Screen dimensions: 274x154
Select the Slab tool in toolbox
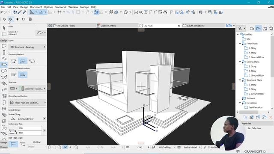(4, 65)
